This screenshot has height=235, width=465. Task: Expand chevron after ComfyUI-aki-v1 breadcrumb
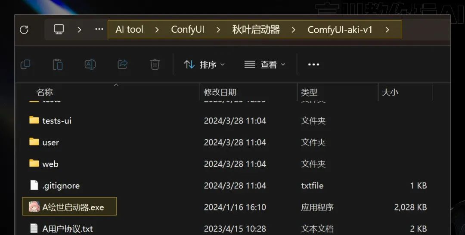point(387,30)
